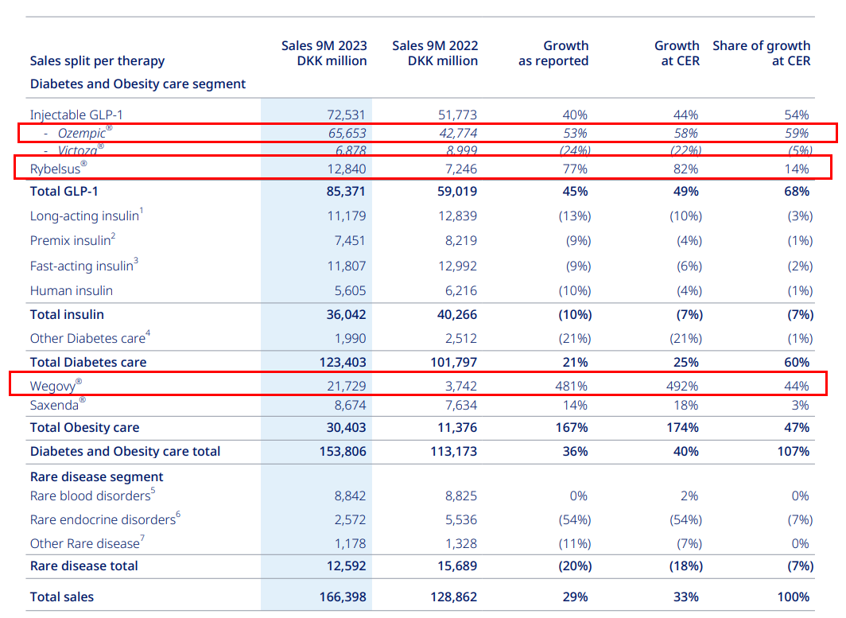This screenshot has height=618, width=846.
Task: Select the 'Growth as reported' column header
Action: click(x=553, y=53)
